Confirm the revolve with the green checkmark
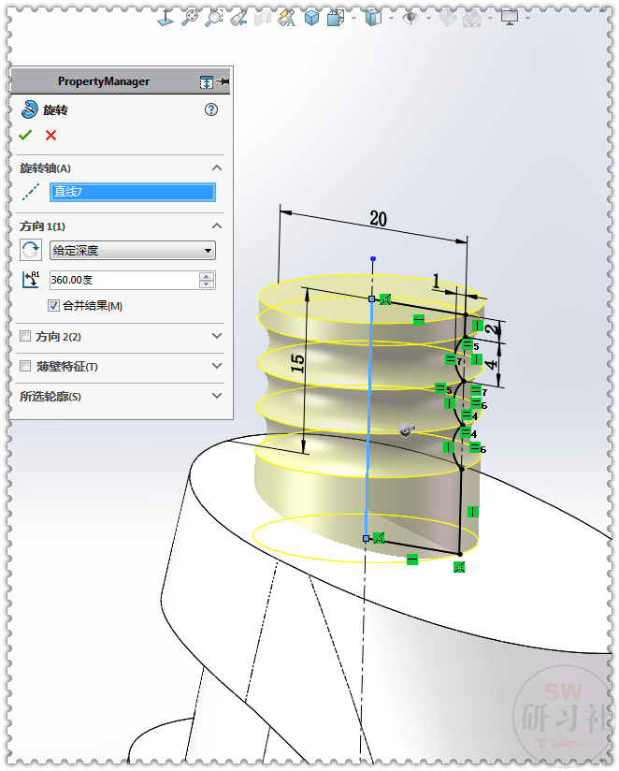The height and width of the screenshot is (771, 619). [x=25, y=136]
